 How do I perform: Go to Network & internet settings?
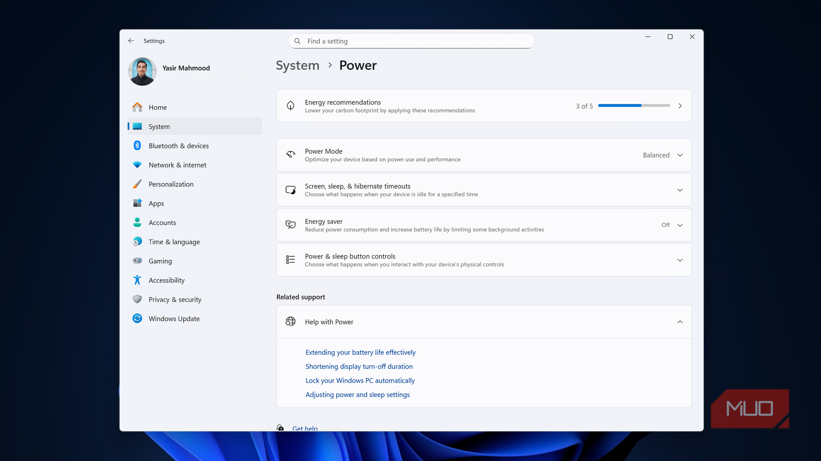[x=195, y=165]
